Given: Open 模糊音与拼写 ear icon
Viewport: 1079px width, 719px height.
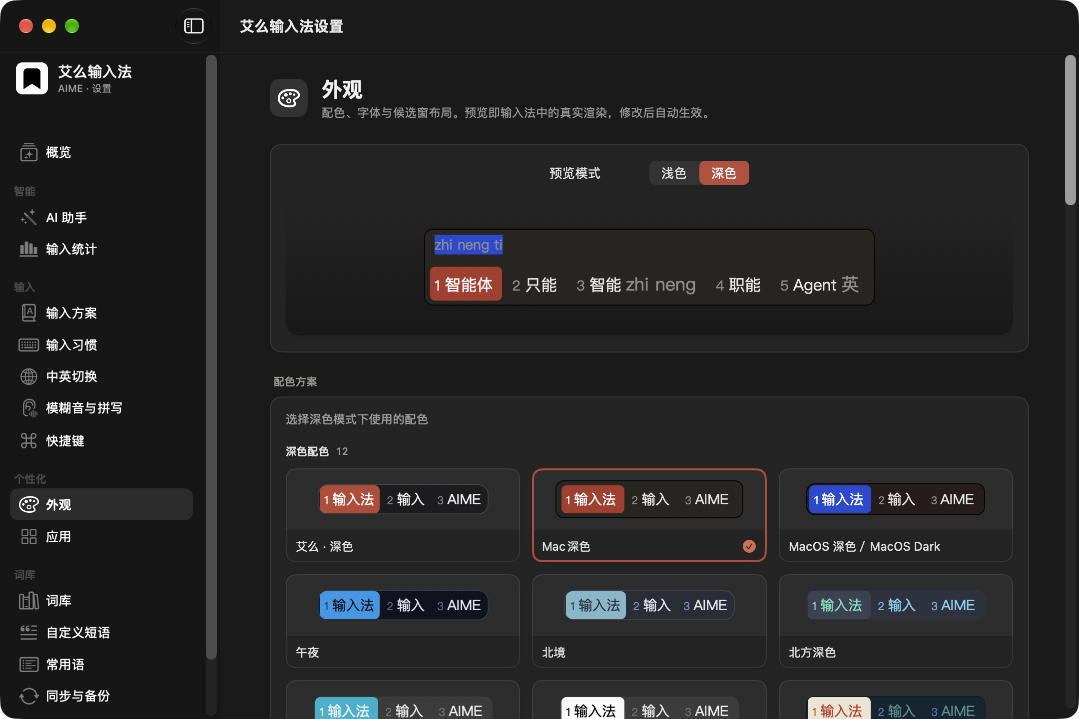Looking at the screenshot, I should coord(29,408).
